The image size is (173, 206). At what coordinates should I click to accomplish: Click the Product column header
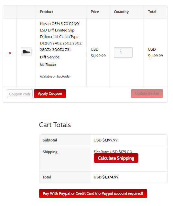[x=47, y=12]
